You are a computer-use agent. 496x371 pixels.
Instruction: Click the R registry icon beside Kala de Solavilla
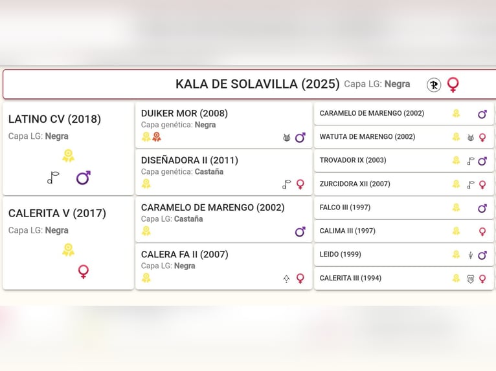(434, 85)
